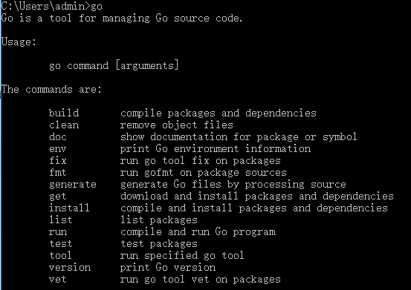Click the 'Usage:' heading text
The image size is (411, 290).
19,42
